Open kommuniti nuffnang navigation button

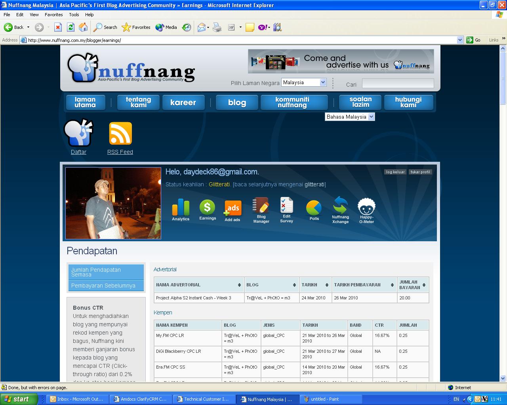pyautogui.click(x=294, y=102)
